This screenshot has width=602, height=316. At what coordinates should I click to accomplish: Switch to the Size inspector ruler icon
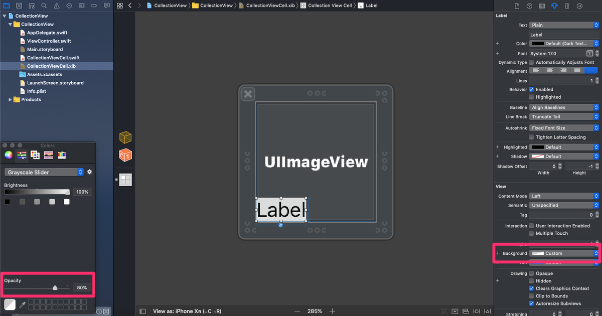click(x=567, y=5)
